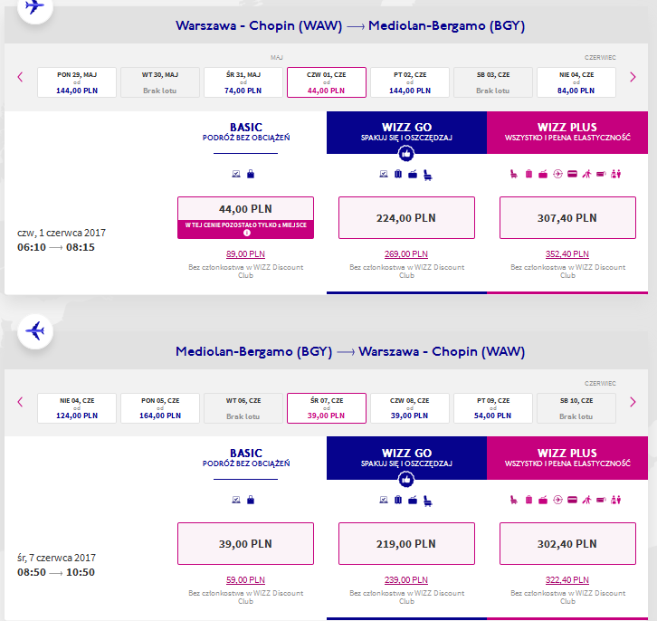This screenshot has width=657, height=621.
Task: Click the unavailable WT 30, MAJ date tile
Action: tap(160, 82)
